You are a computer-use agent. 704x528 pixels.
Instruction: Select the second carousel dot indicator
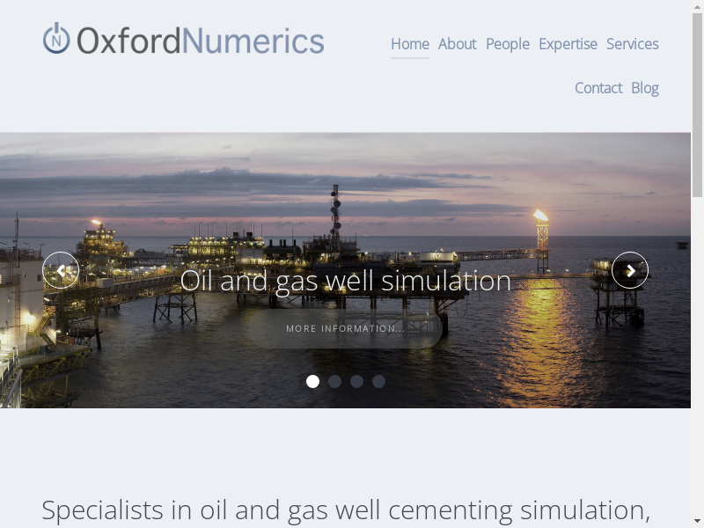(x=334, y=382)
